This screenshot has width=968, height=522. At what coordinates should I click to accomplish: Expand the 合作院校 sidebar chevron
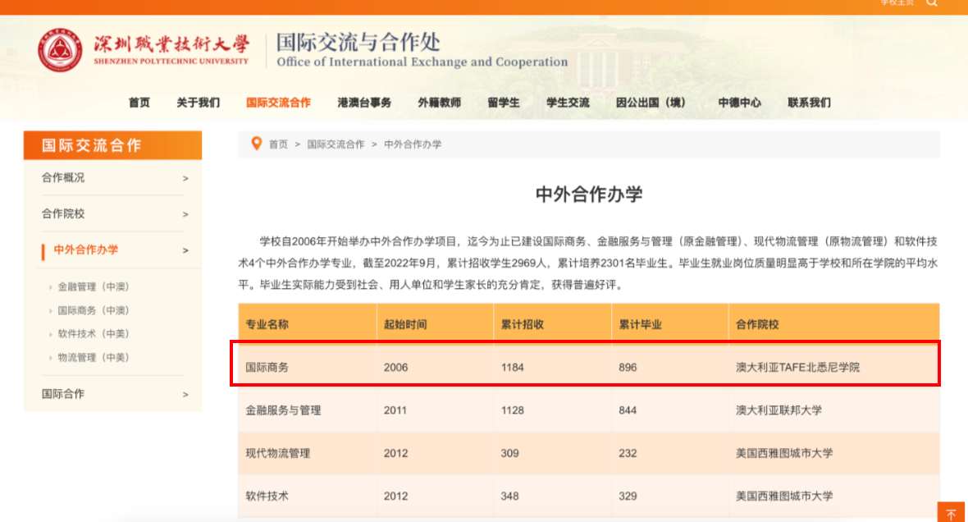click(x=185, y=214)
